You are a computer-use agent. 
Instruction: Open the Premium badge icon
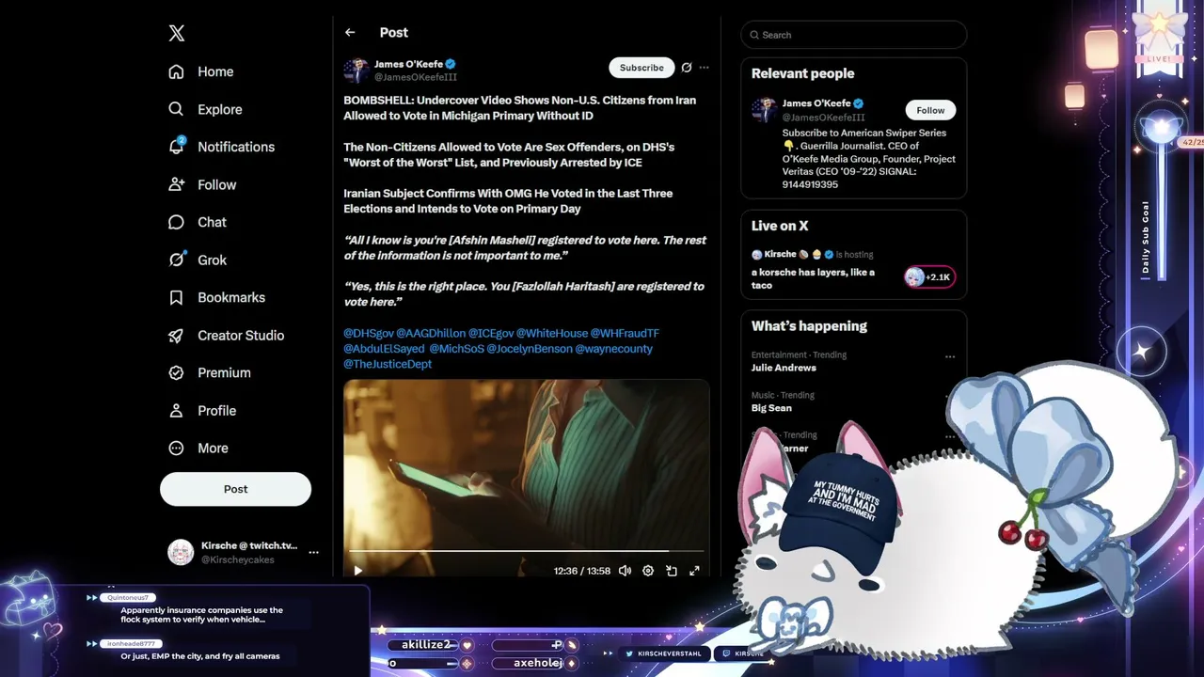pyautogui.click(x=176, y=372)
